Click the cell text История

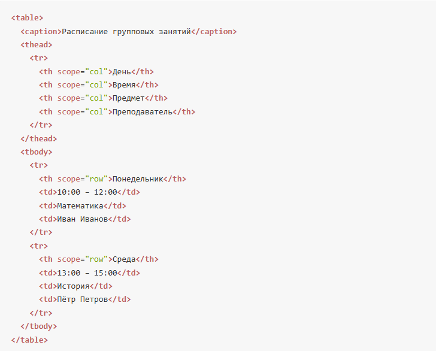tap(73, 286)
